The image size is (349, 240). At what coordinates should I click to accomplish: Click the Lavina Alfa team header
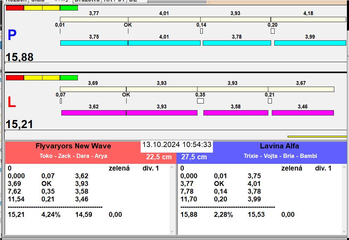coord(280,146)
